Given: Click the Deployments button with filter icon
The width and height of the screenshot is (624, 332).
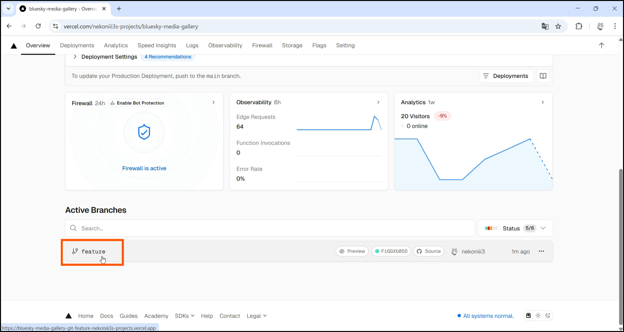Looking at the screenshot, I should click(506, 76).
